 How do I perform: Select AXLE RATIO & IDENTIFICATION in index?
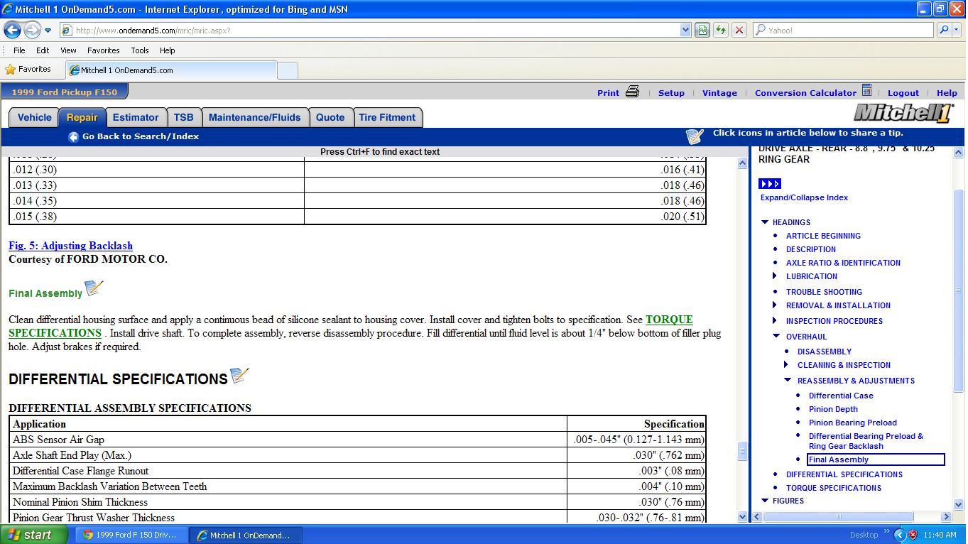click(843, 263)
